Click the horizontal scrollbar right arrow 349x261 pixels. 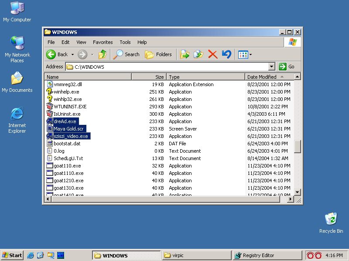point(290,199)
